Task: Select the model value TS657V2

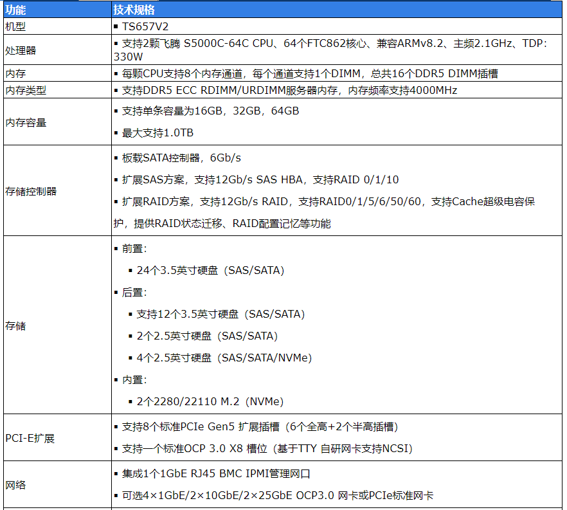Action: click(x=145, y=26)
